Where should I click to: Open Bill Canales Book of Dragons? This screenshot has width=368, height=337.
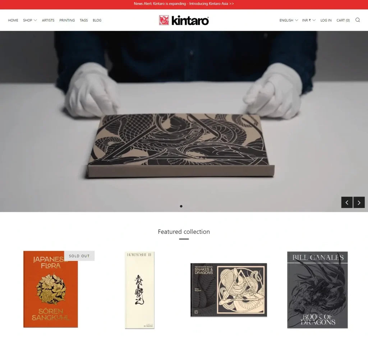click(317, 290)
